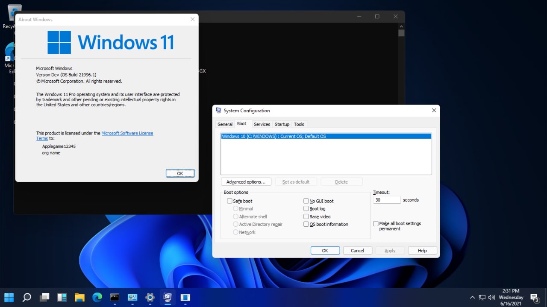The width and height of the screenshot is (547, 307).
Task: Click the Delete boot entry button
Action: coord(341,182)
